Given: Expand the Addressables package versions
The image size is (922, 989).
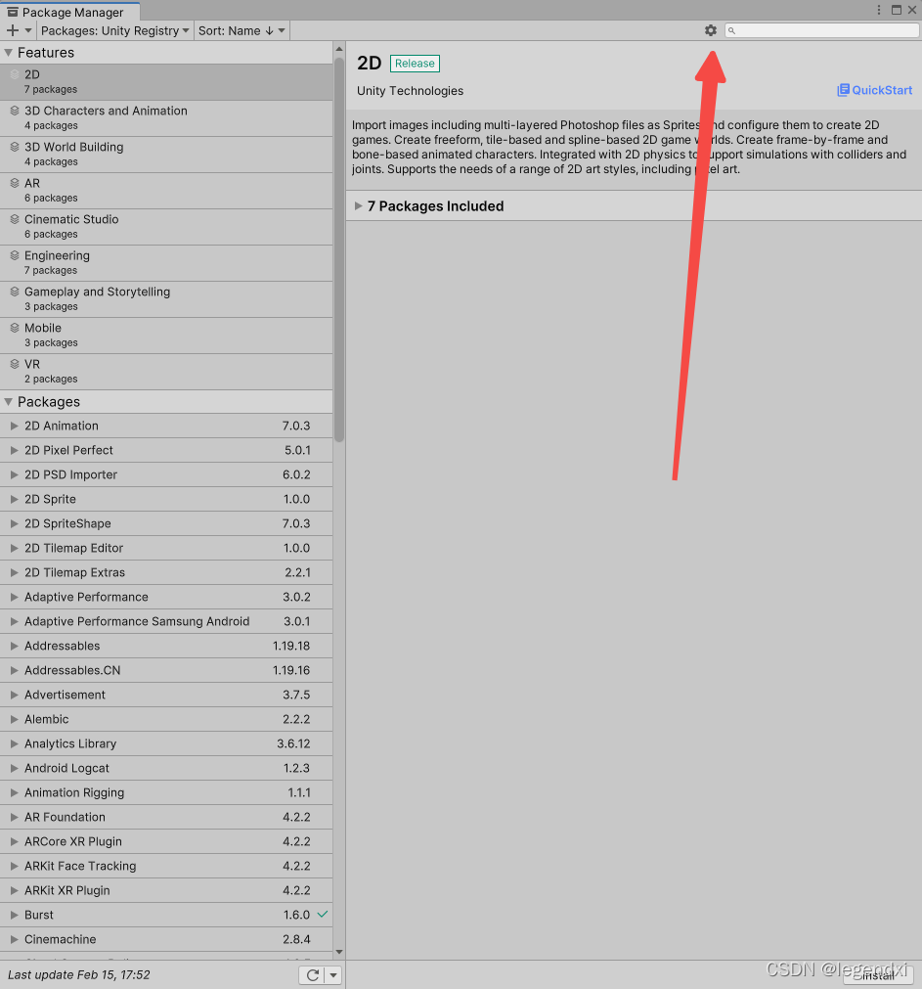Looking at the screenshot, I should click(x=14, y=646).
